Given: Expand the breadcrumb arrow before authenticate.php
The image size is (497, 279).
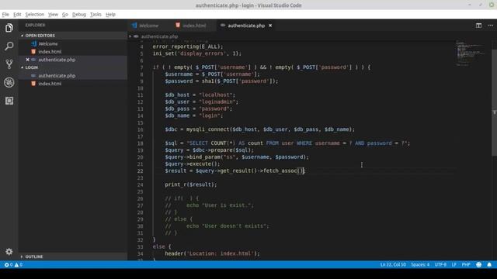Looking at the screenshot, I should pos(130,36).
